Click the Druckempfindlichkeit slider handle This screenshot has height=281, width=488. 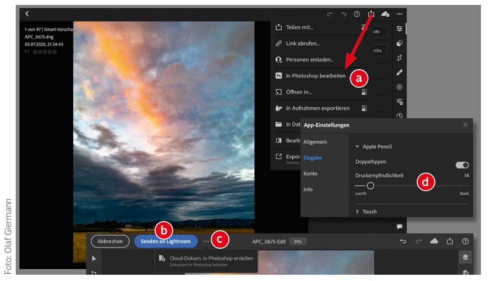370,186
